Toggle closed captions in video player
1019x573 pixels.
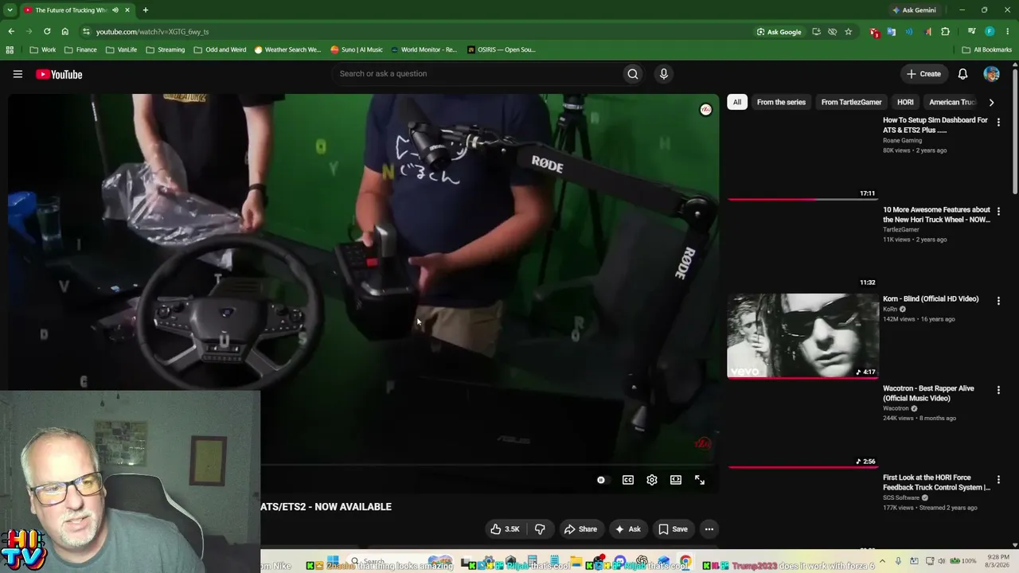coord(628,480)
